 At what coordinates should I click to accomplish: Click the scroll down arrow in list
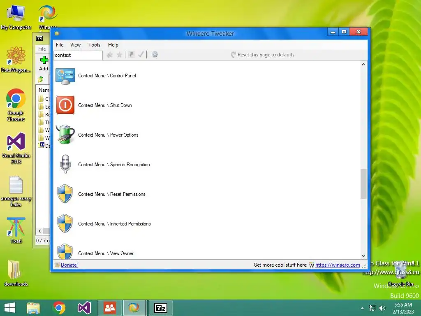(x=363, y=256)
